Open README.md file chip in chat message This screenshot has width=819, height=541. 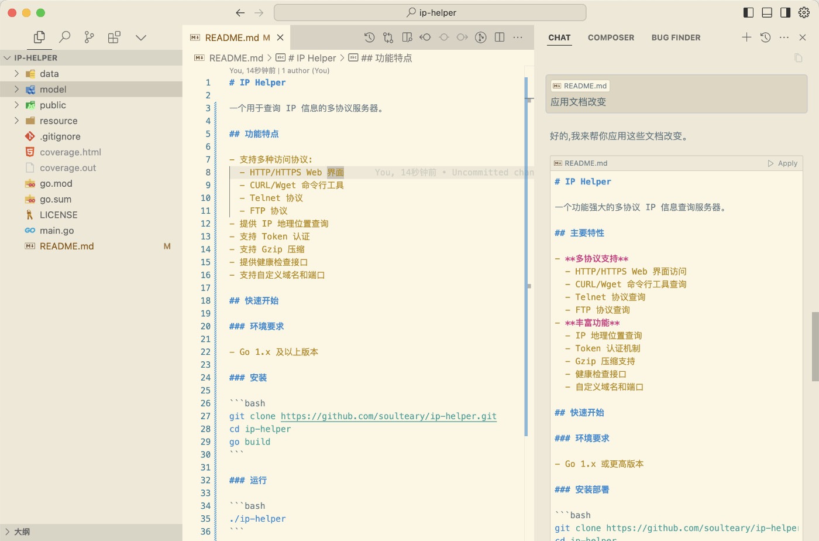click(x=580, y=86)
